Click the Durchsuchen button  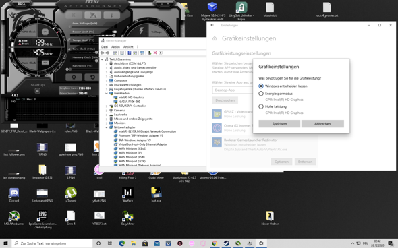[x=225, y=100]
